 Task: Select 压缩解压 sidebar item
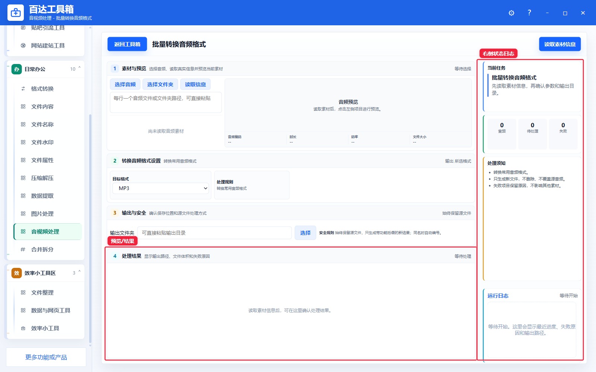tap(48, 178)
